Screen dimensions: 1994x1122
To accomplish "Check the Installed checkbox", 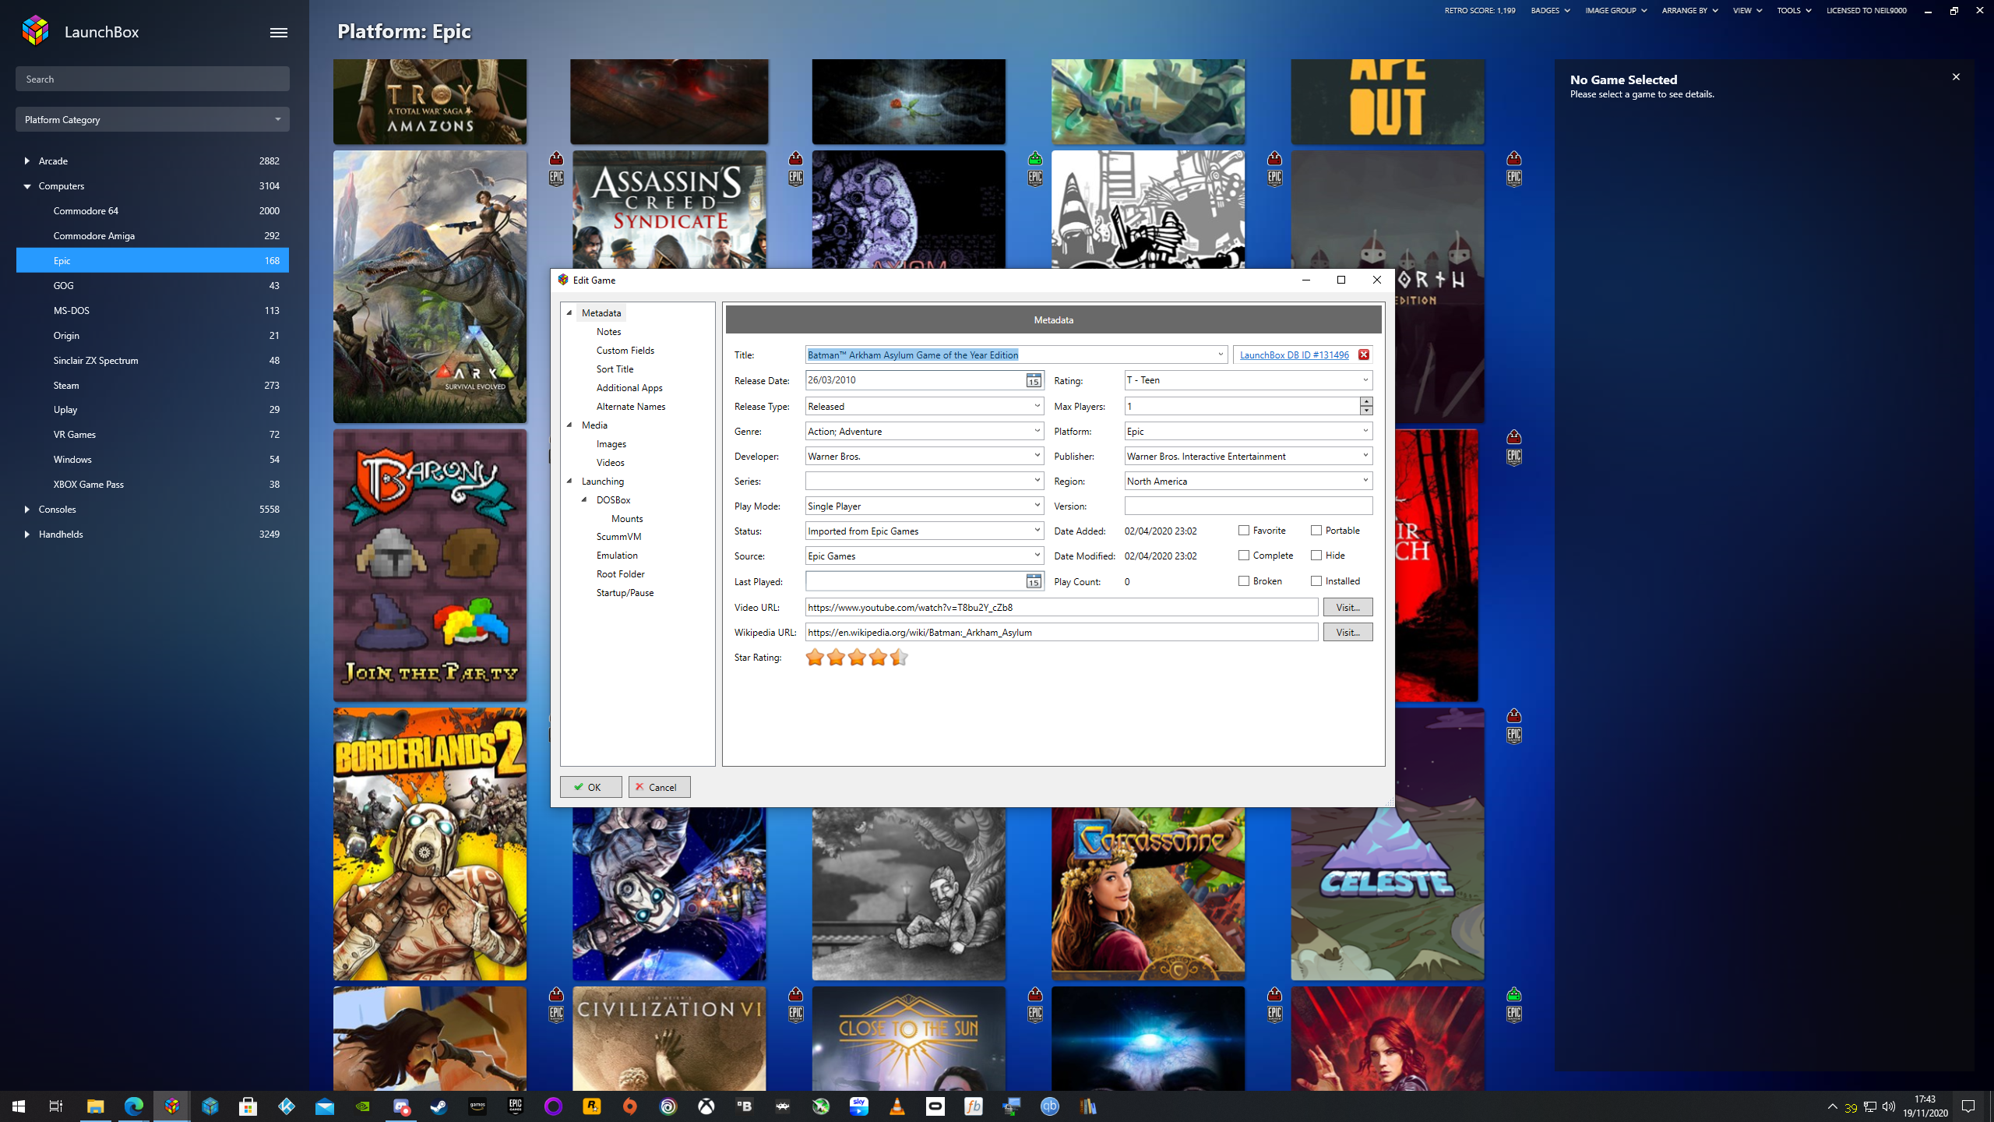I will point(1316,581).
